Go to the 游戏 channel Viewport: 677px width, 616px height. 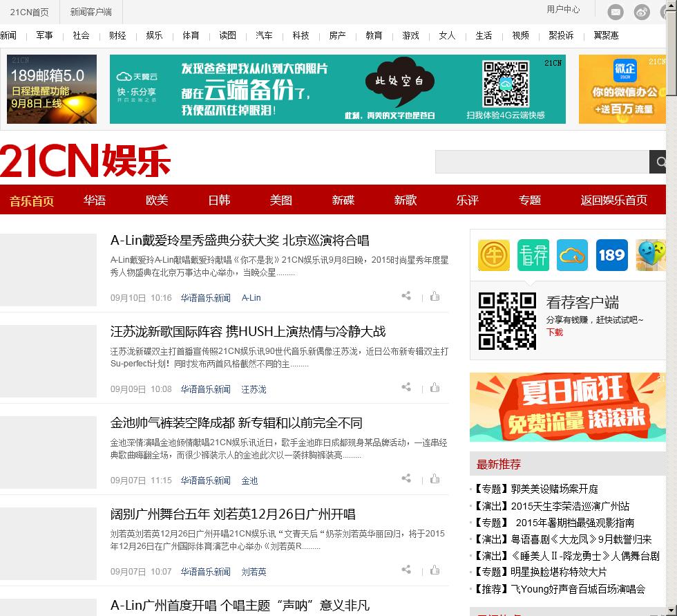410,35
